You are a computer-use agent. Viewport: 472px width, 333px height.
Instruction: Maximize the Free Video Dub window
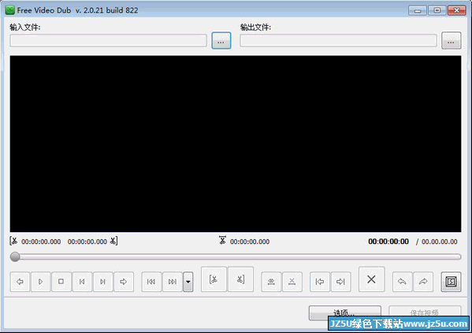[x=437, y=10]
